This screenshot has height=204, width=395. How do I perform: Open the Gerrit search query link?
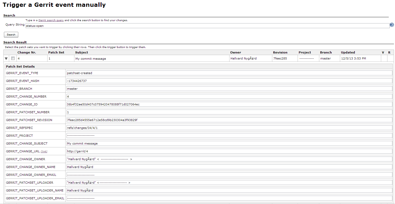point(51,20)
